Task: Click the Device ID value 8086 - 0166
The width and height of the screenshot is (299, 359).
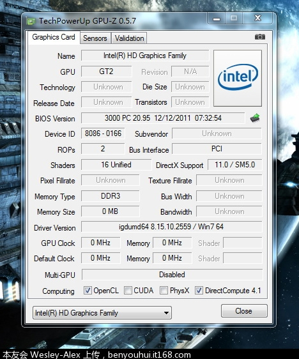Action: (x=103, y=134)
